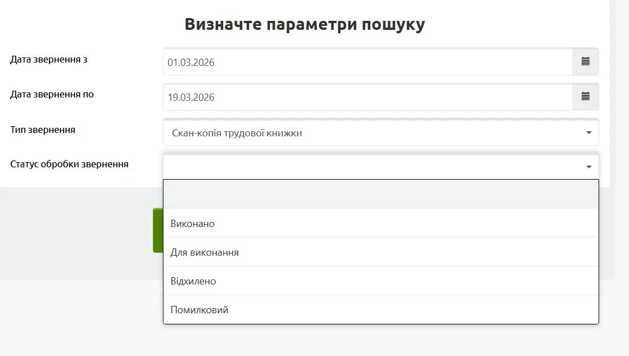This screenshot has height=356, width=629.
Task: Open calendar picker for 'Дата звернення з'
Action: (x=586, y=62)
